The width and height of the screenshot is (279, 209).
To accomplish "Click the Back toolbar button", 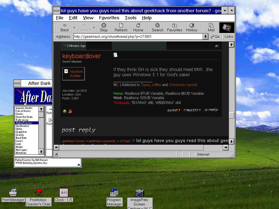I will [x=65, y=27].
